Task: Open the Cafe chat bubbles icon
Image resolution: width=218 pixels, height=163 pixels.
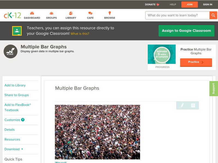Action: coord(90,13)
